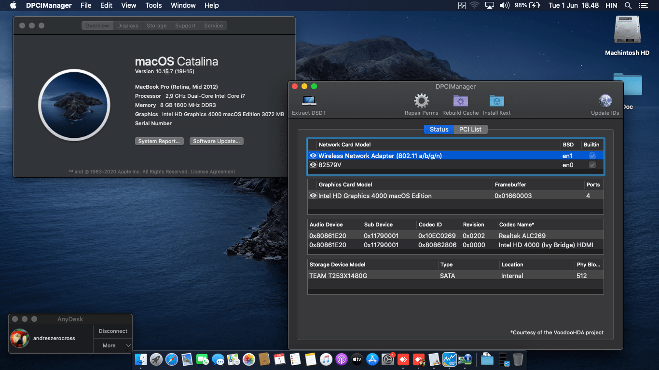The image size is (659, 370).
Task: Click the Update IDs globe icon
Action: pos(605,101)
